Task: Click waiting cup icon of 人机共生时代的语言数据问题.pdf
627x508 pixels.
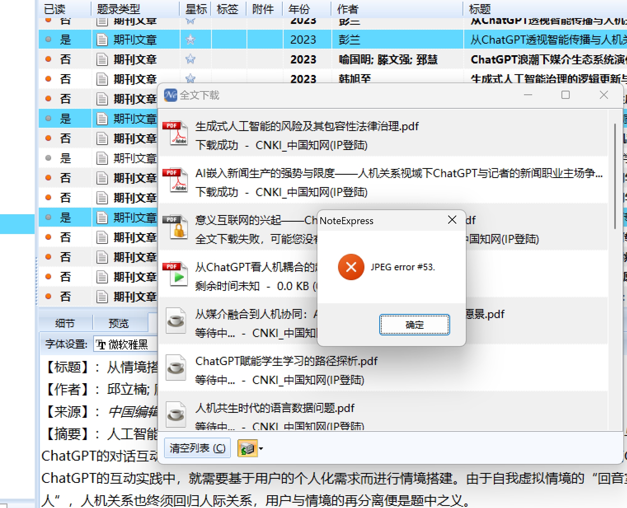Action: 176,415
